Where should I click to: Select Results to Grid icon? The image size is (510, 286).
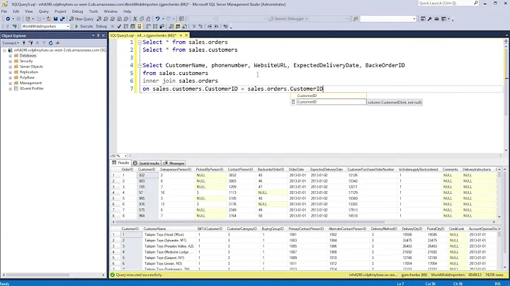[x=178, y=26]
